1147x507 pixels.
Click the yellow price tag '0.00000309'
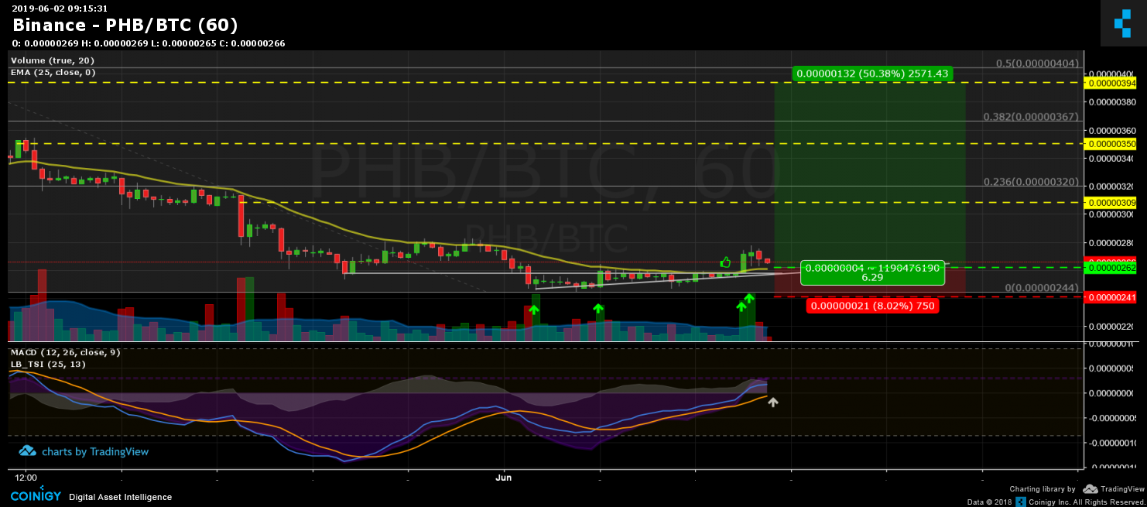click(1112, 203)
